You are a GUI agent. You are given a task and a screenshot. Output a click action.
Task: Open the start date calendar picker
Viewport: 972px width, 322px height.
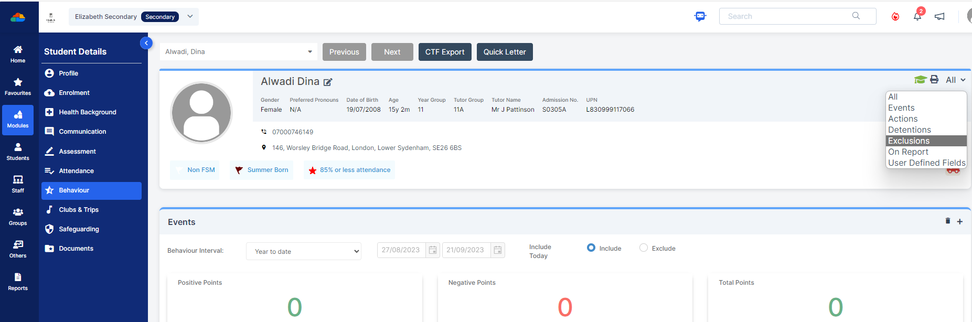(433, 250)
